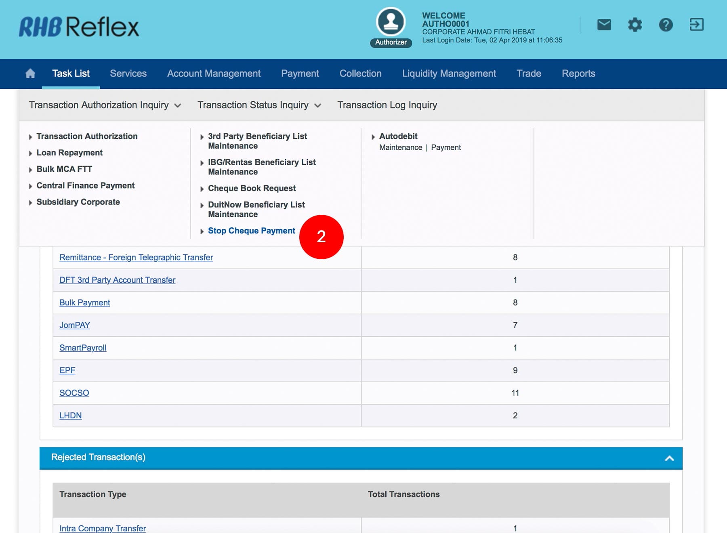The image size is (727, 533).
Task: Select Loan Repayment menu entry
Action: pos(69,153)
